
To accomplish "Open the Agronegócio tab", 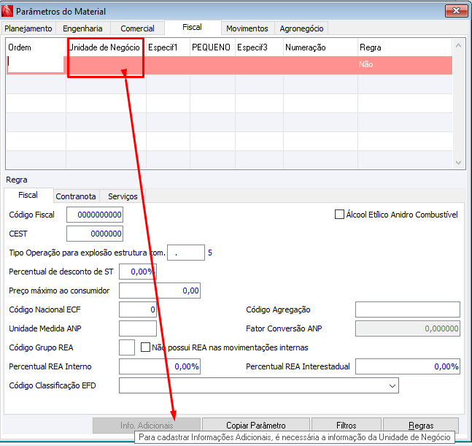I will tap(301, 28).
